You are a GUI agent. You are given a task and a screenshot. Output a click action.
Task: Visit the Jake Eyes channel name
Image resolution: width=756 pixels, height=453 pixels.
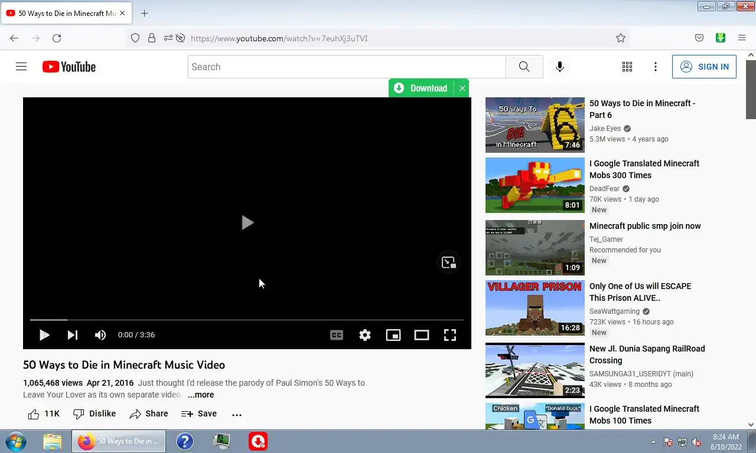(x=605, y=129)
